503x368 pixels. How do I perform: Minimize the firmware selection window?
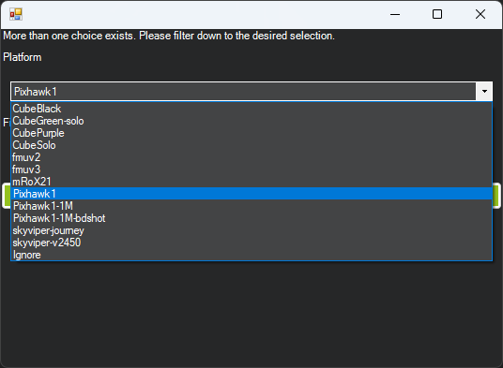395,14
